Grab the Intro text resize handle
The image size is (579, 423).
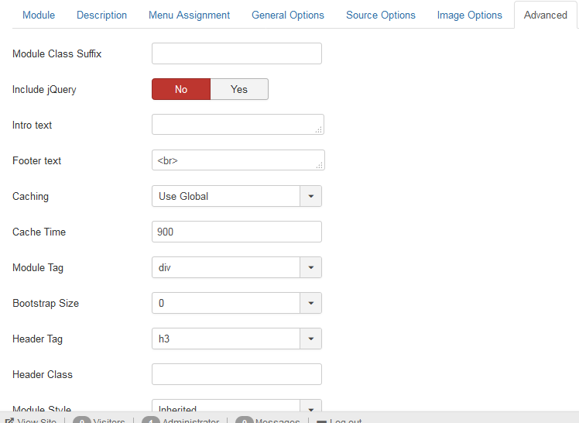(x=319, y=129)
